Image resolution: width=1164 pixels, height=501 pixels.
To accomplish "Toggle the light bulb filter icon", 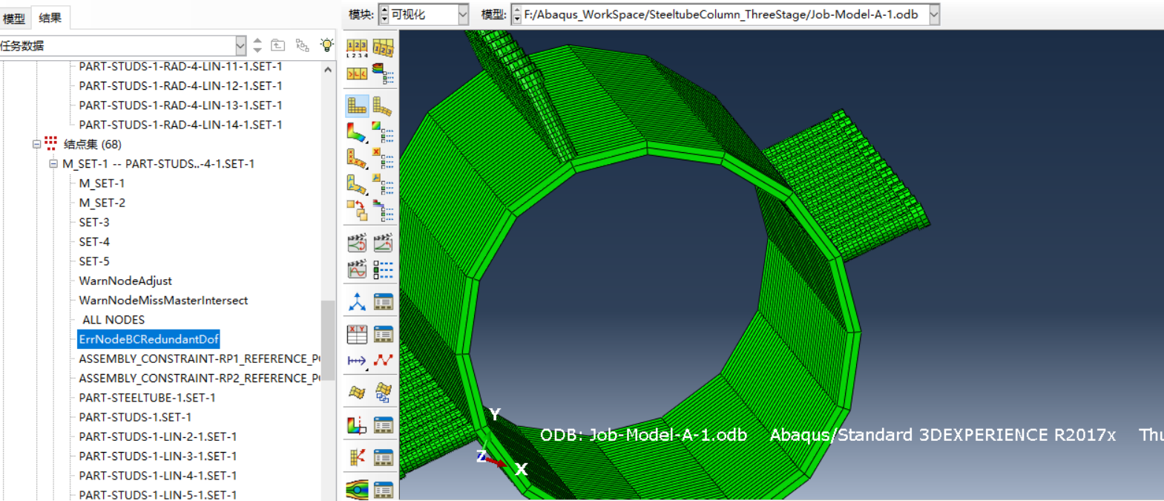I will click(x=326, y=45).
